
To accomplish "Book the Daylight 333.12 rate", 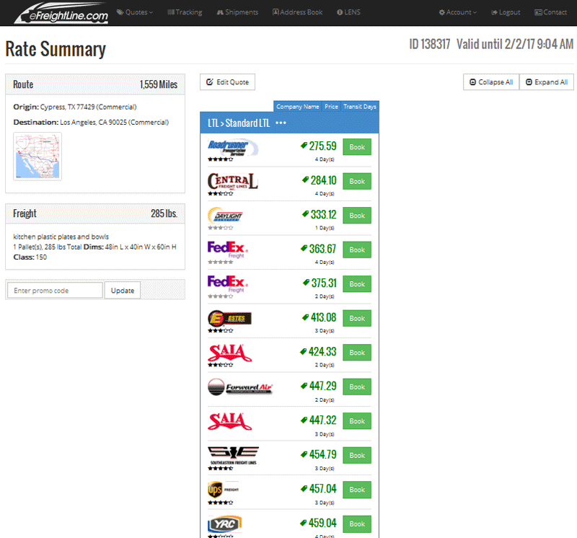I will [x=357, y=216].
